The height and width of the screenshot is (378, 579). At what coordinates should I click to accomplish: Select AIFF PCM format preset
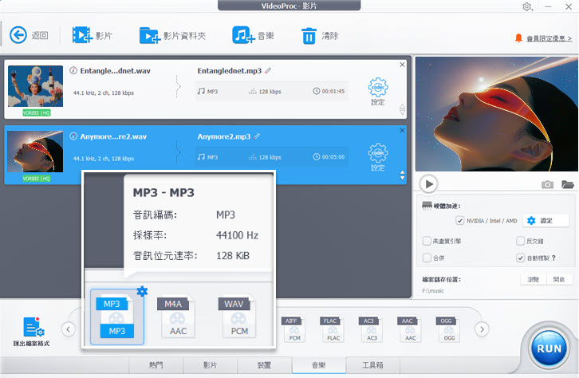[x=294, y=329]
